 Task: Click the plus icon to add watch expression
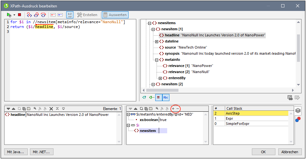(173, 109)
